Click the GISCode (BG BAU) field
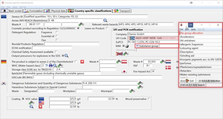 tap(43, 77)
